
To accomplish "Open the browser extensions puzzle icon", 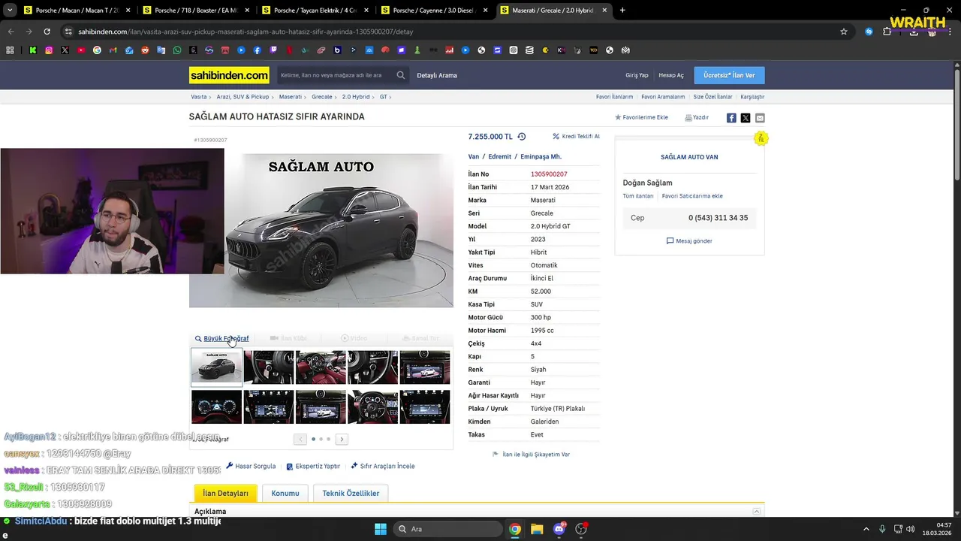I will coord(887,32).
